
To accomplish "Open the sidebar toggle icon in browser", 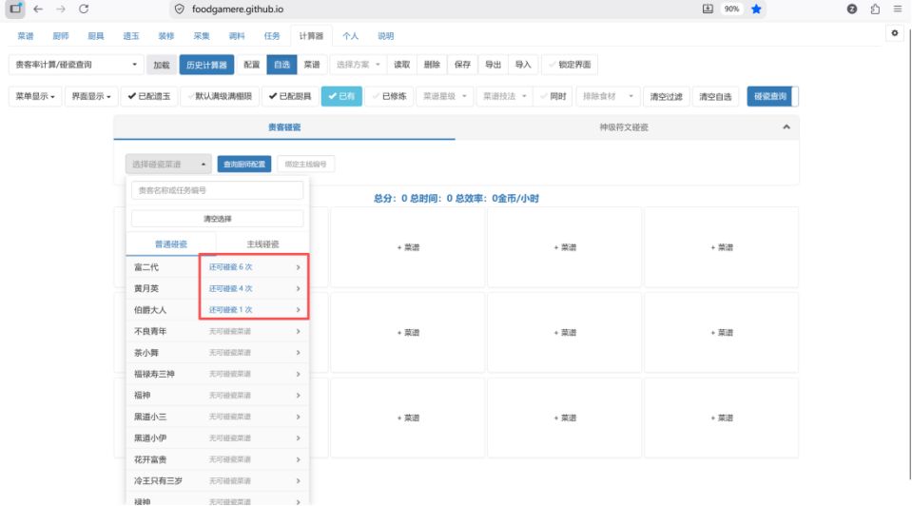I will (16, 9).
